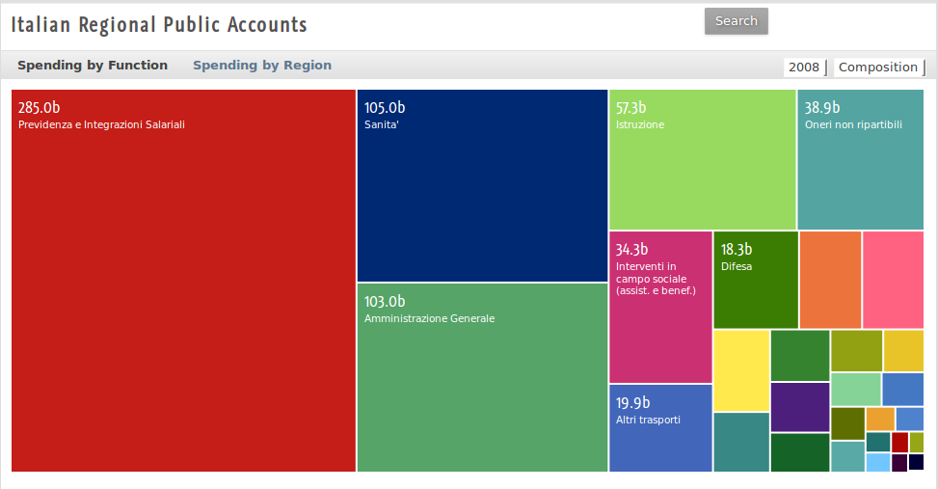Select the large orange tile beside Difesa
The image size is (938, 489).
pyautogui.click(x=830, y=280)
